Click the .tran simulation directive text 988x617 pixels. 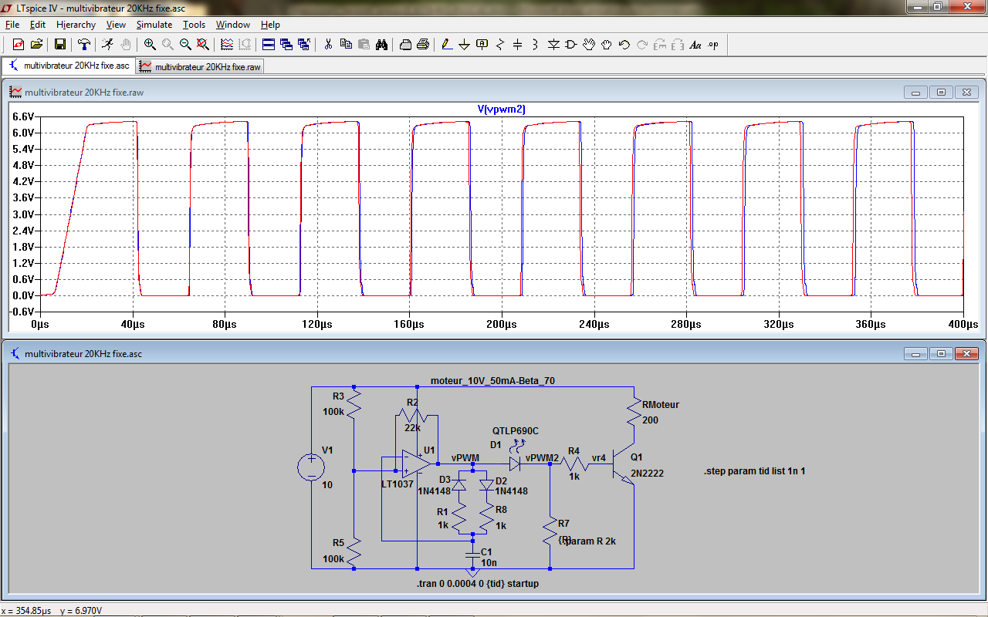pyautogui.click(x=477, y=584)
